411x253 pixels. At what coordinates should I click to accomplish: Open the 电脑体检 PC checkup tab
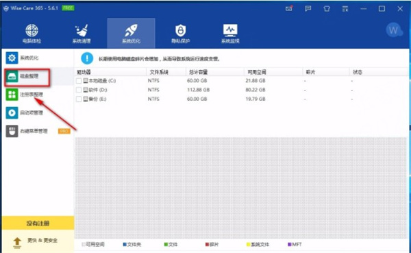coord(32,34)
